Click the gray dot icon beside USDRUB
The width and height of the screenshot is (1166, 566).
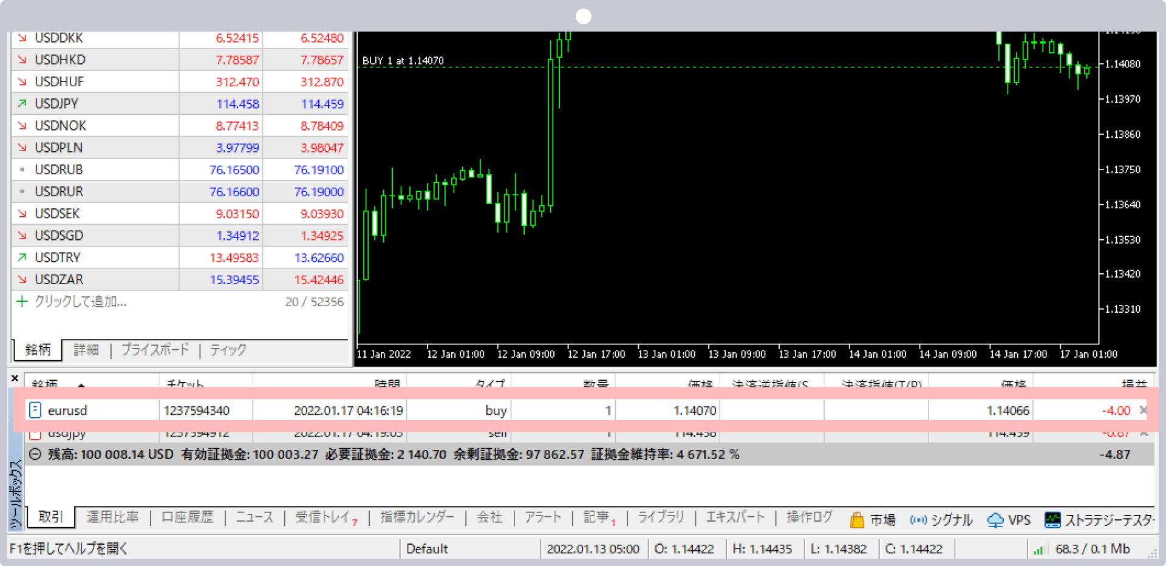pos(22,169)
